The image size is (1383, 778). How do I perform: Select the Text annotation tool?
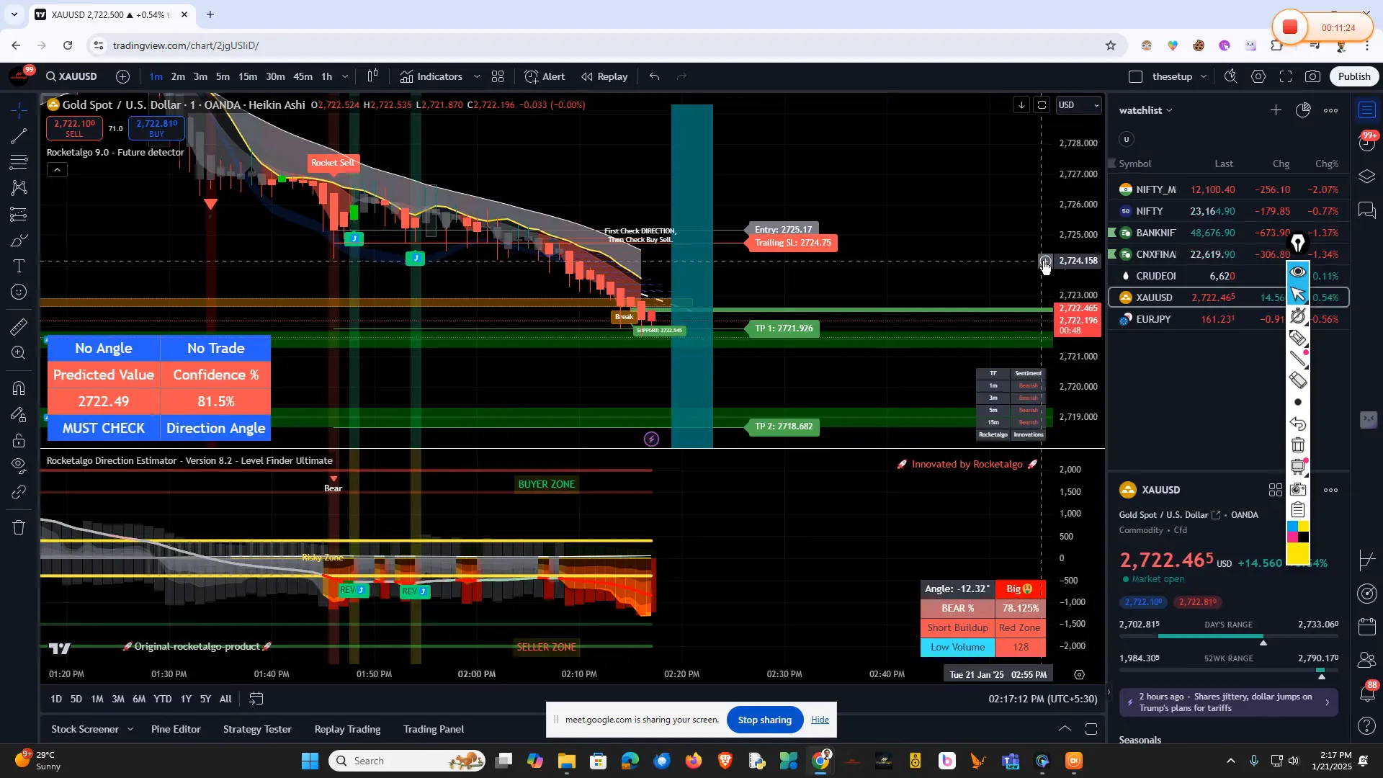coord(19,266)
